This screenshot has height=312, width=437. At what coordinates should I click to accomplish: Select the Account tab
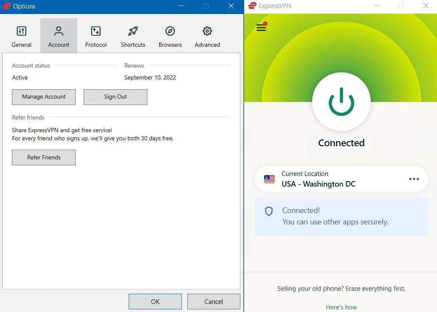(59, 36)
